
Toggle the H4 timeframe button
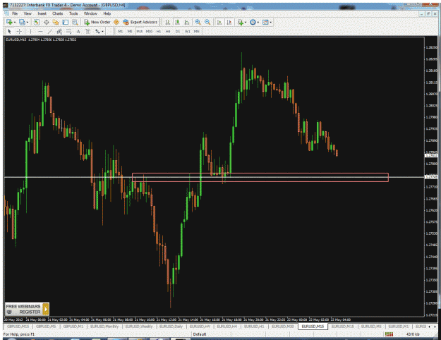tap(168, 31)
